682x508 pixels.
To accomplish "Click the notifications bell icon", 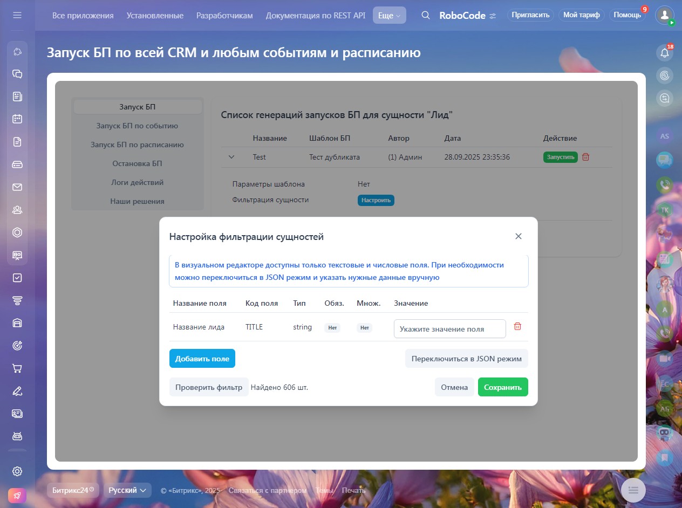I will (665, 53).
